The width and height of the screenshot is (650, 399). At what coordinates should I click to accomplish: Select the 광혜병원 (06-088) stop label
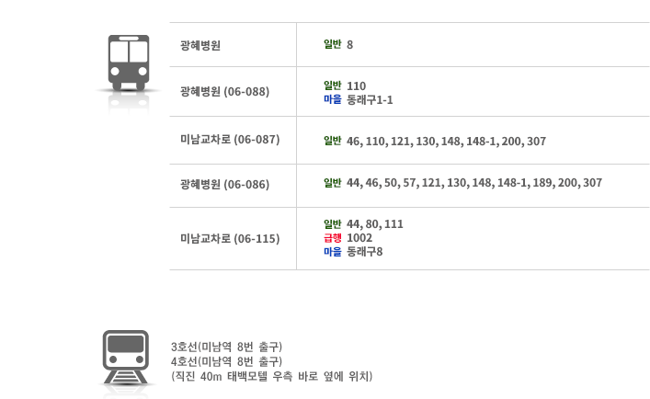pos(224,92)
